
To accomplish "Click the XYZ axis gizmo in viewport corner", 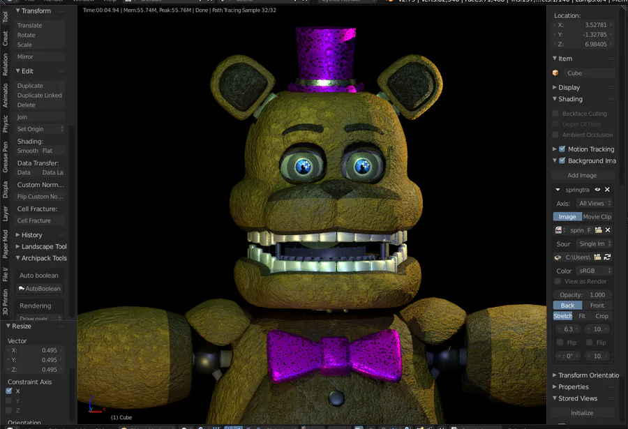I will tap(96, 405).
